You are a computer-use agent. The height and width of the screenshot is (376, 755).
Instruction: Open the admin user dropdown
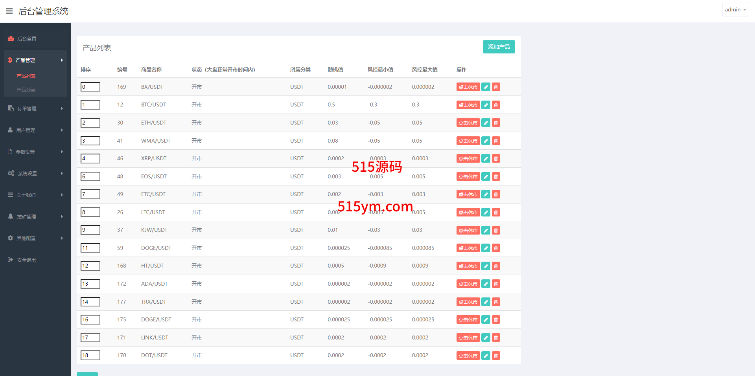(735, 9)
